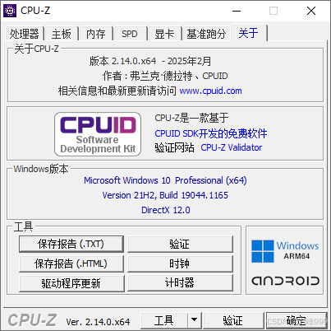The height and width of the screenshot is (331, 331).
Task: Select the SPD tab
Action: [x=130, y=34]
